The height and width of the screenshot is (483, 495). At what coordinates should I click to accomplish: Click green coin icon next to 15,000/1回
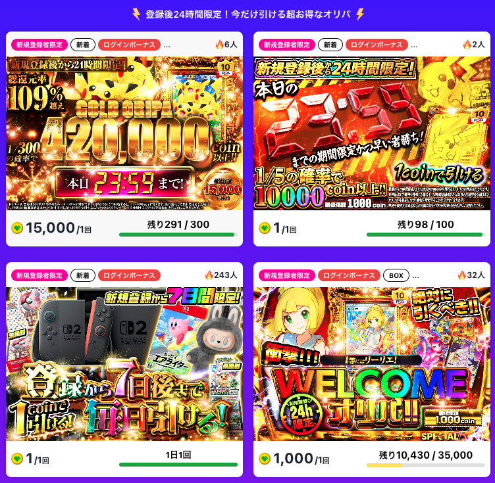(17, 228)
